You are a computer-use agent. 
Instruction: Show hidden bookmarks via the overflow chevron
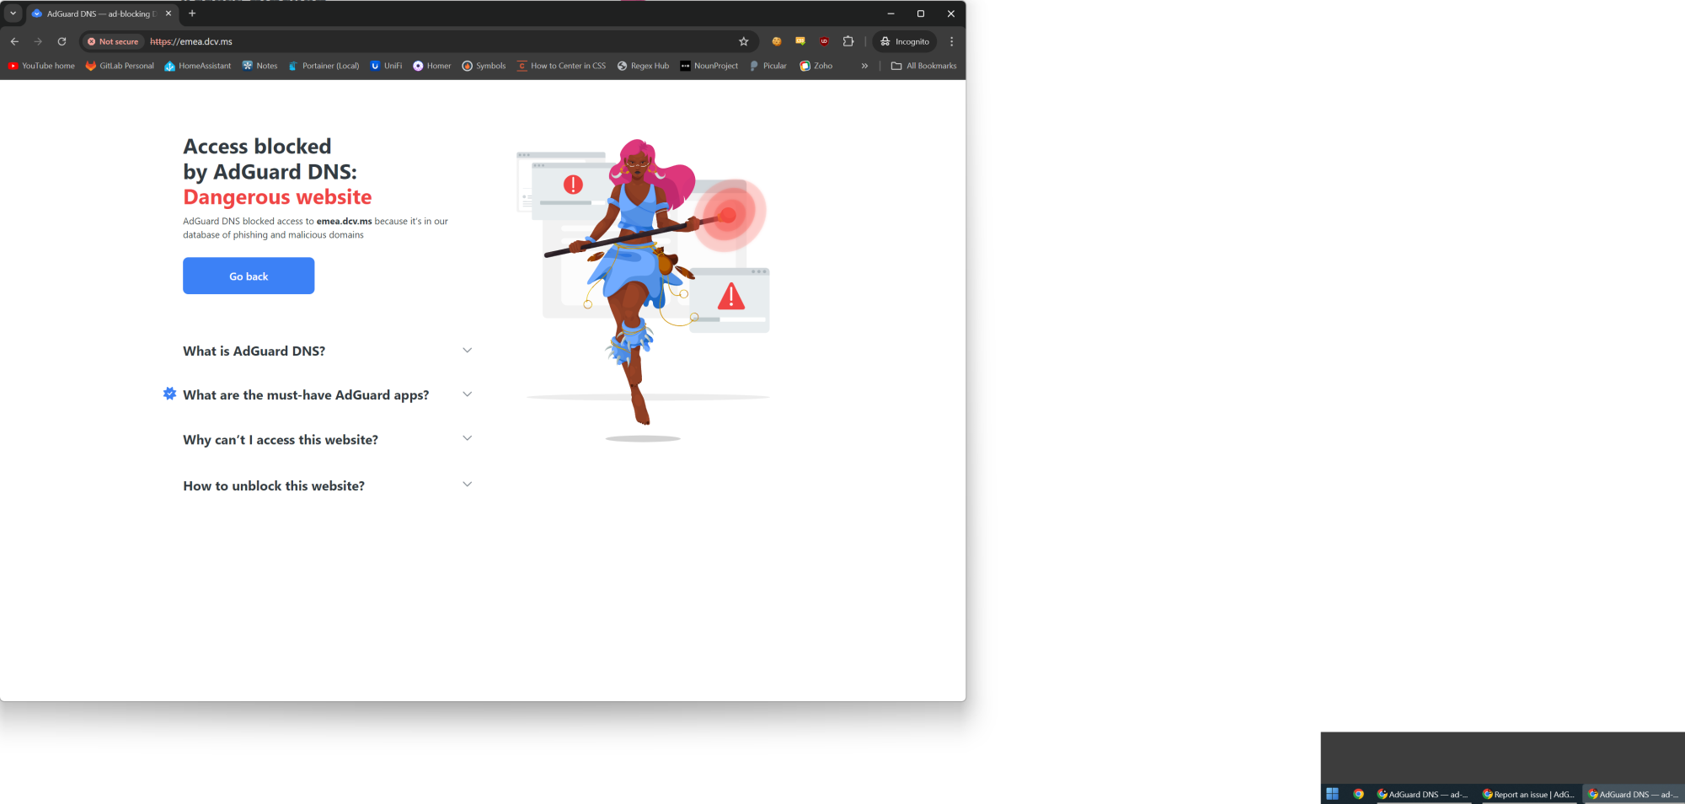point(864,66)
